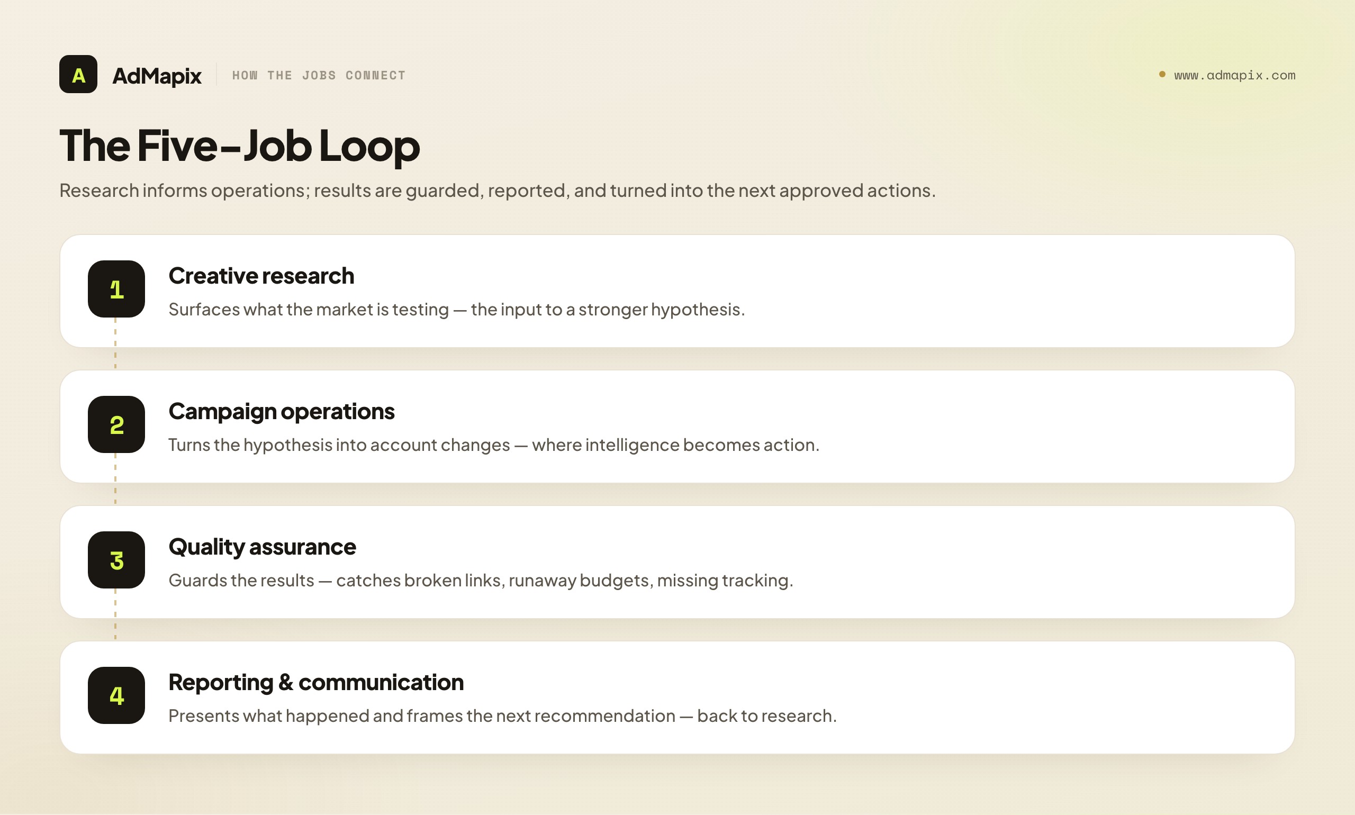The height and width of the screenshot is (815, 1355).
Task: Click the dot beside www.admapix.com
Action: pyautogui.click(x=1162, y=74)
